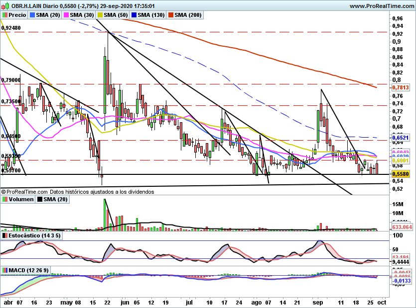Click the 633.064 volume value label
This screenshot has height=308, width=416.
pos(402,227)
